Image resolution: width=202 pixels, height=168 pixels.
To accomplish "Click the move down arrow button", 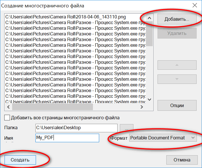I will pos(177,79).
